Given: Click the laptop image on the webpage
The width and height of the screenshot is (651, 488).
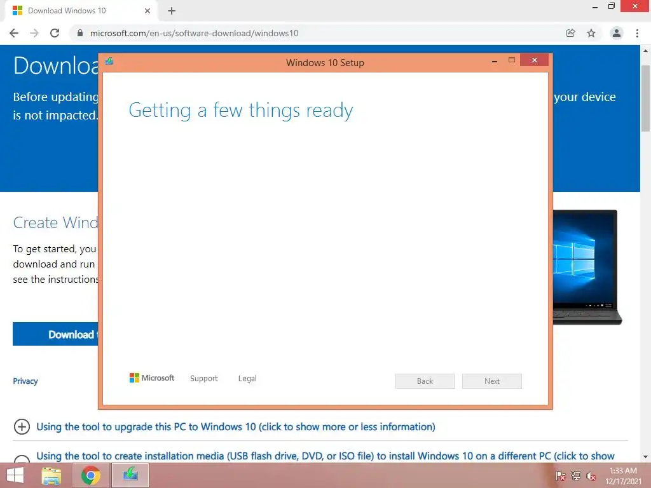Looking at the screenshot, I should pos(587,268).
